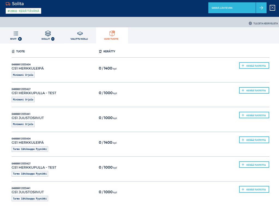279x208 pixels.
Task: Click the Rivit list icon
Action: pyautogui.click(x=16, y=33)
